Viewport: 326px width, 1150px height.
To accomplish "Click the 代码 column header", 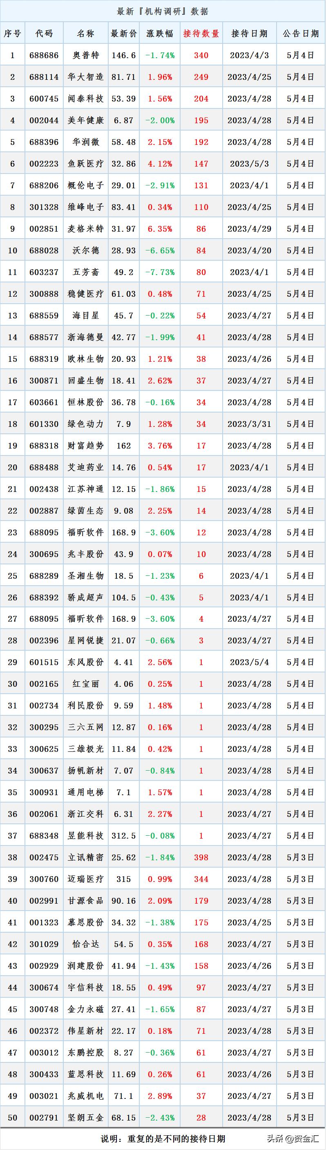I will 44,34.
